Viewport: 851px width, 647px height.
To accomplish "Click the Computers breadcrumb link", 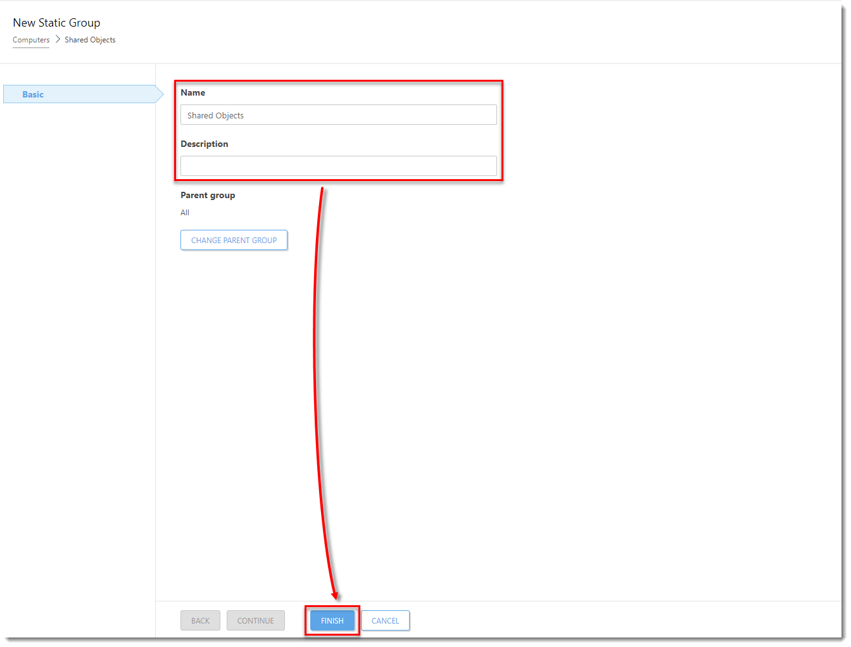I will (x=31, y=40).
